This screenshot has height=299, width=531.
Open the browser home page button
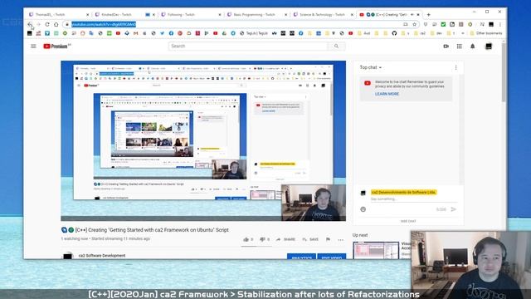click(x=56, y=24)
